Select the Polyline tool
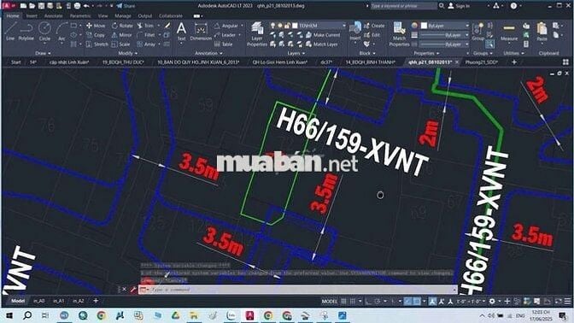Image resolution: width=574 pixels, height=323 pixels. click(x=26, y=31)
